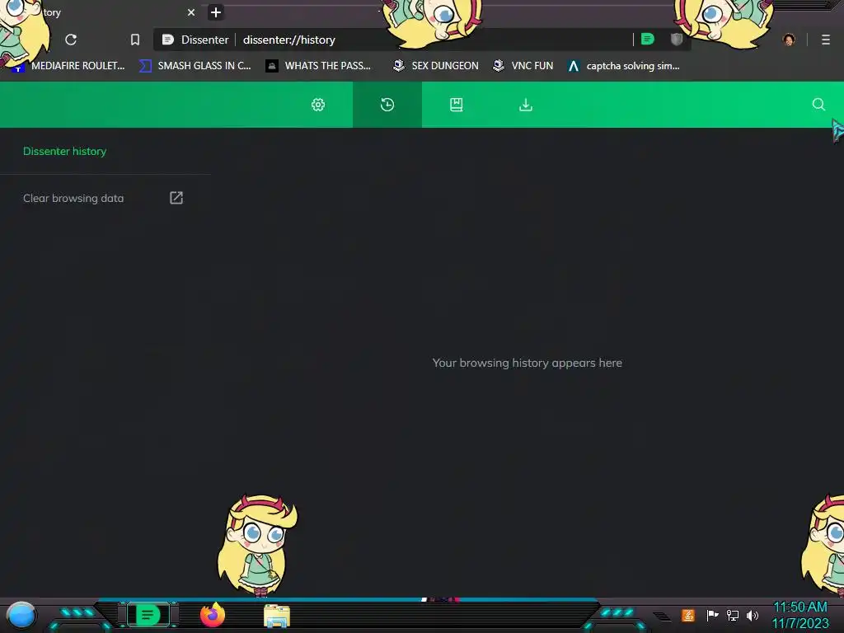
Task: Open captcha solving sim... bookmark
Action: coord(623,66)
